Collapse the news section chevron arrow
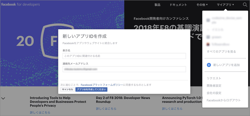 (3, 98)
